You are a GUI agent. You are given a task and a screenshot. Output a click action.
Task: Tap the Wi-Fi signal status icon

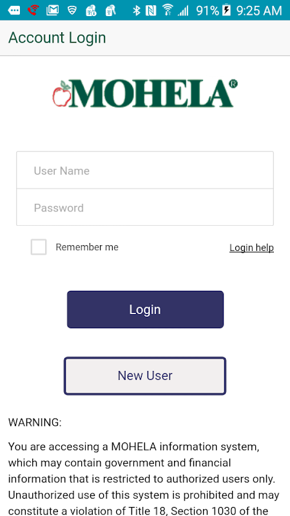tap(168, 10)
